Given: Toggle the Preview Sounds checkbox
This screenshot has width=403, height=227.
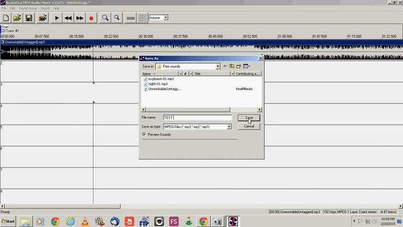Looking at the screenshot, I should (144, 134).
